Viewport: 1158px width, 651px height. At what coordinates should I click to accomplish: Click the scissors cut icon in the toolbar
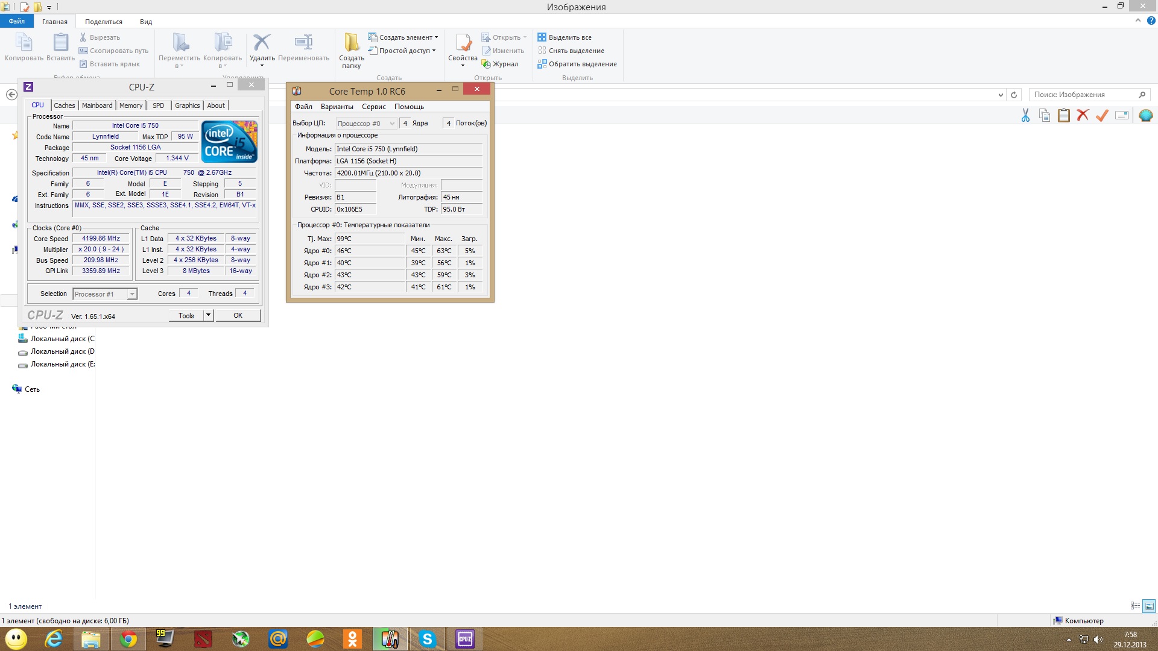tap(1025, 115)
